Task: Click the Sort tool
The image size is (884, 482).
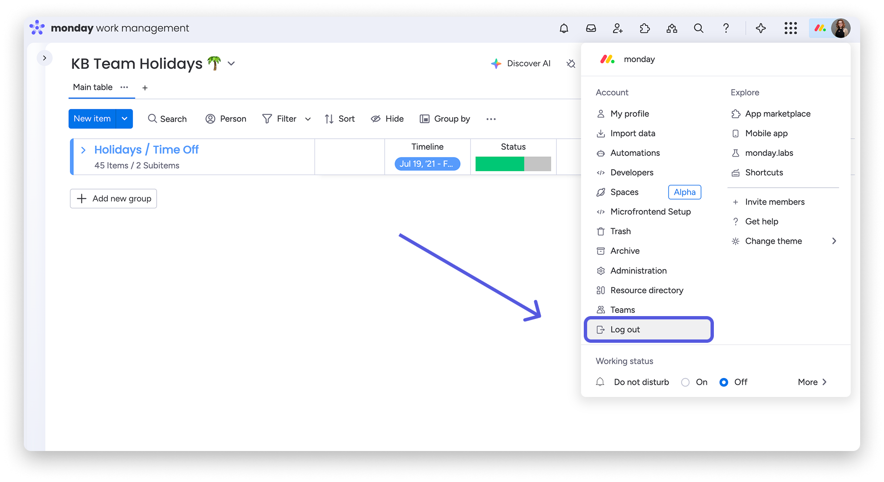Action: pyautogui.click(x=340, y=119)
